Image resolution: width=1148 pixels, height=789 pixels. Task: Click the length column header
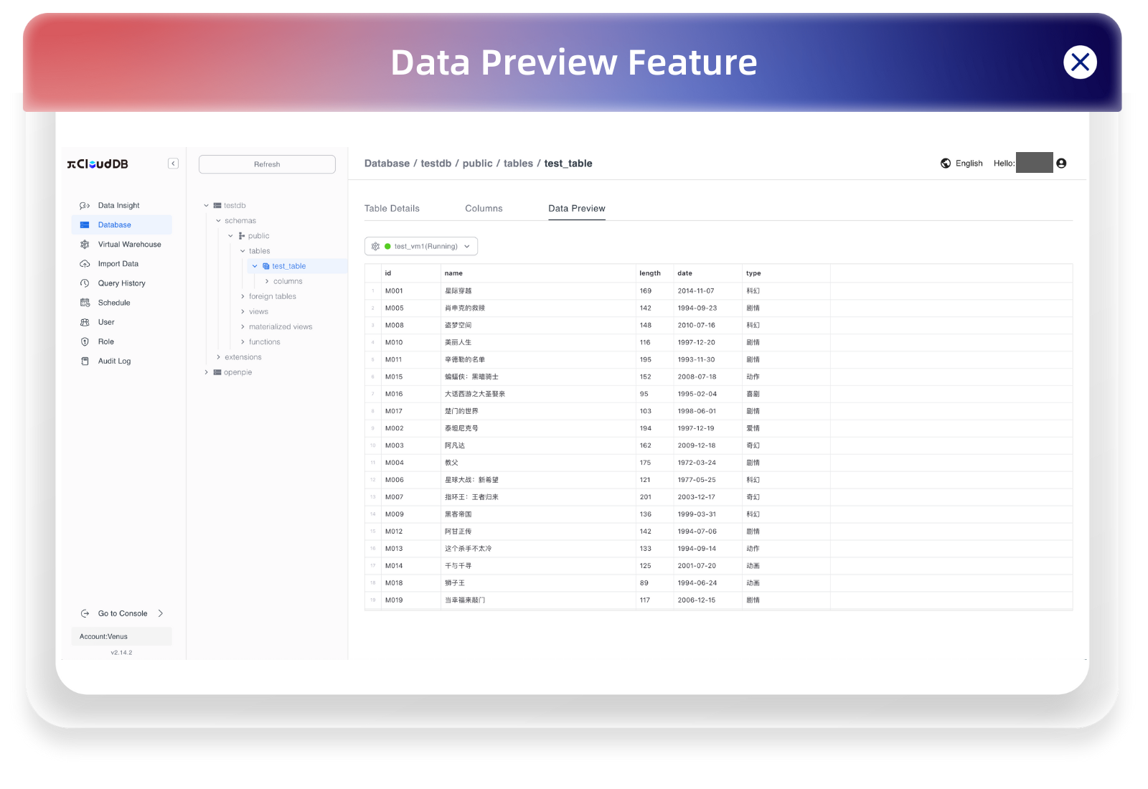click(654, 273)
